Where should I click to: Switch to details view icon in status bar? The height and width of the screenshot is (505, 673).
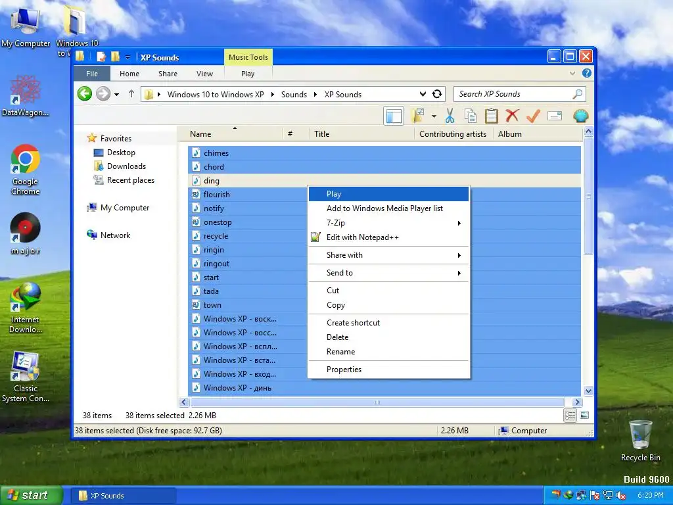pyautogui.click(x=570, y=416)
